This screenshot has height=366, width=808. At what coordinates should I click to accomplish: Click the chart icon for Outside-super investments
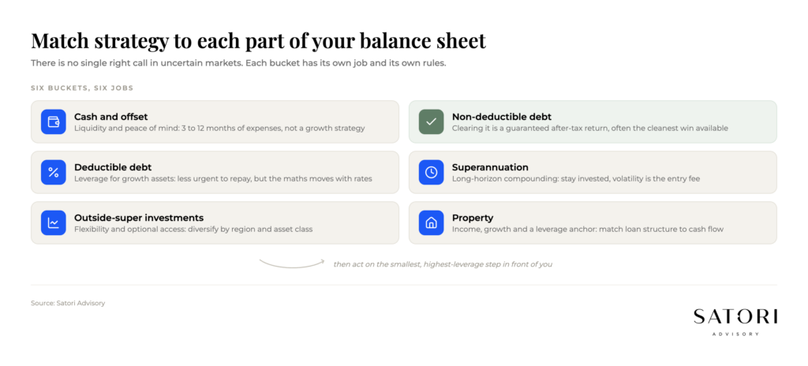click(54, 222)
